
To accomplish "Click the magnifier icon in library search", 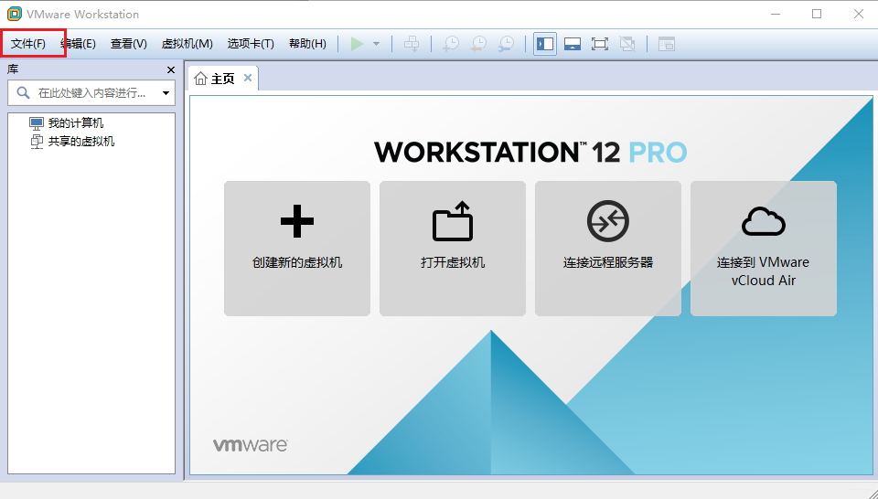I will (x=23, y=92).
